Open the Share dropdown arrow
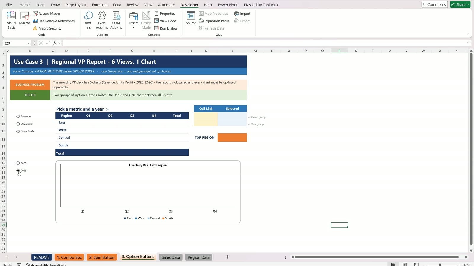 468,5
